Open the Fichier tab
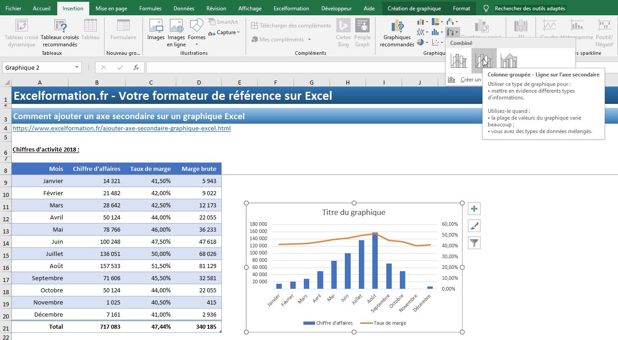Image resolution: width=618 pixels, height=340 pixels. pyautogui.click(x=14, y=8)
